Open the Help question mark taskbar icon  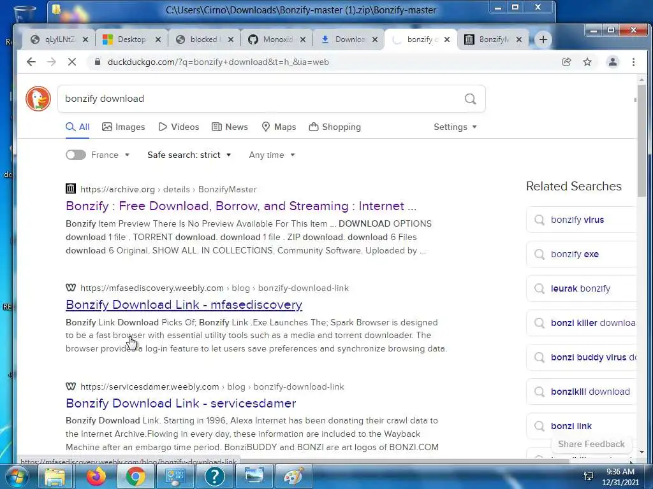(x=214, y=476)
